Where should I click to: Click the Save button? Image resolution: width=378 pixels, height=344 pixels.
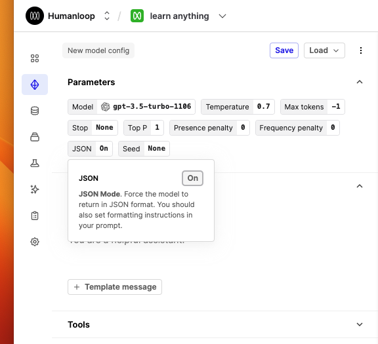click(x=284, y=50)
